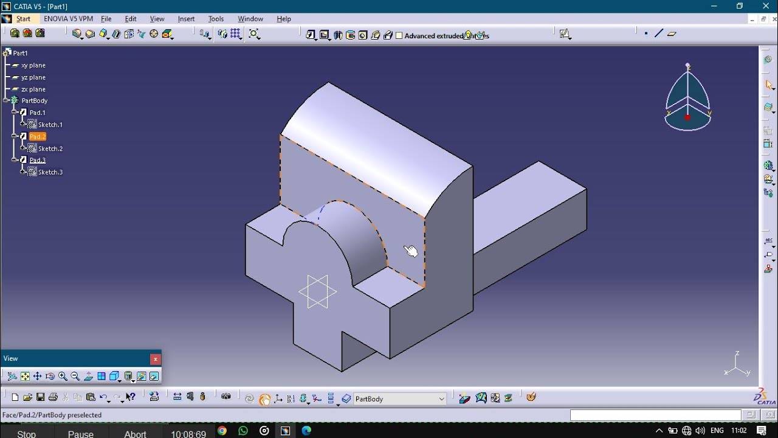Select the Rotate view tool
778x438 pixels.
50,377
